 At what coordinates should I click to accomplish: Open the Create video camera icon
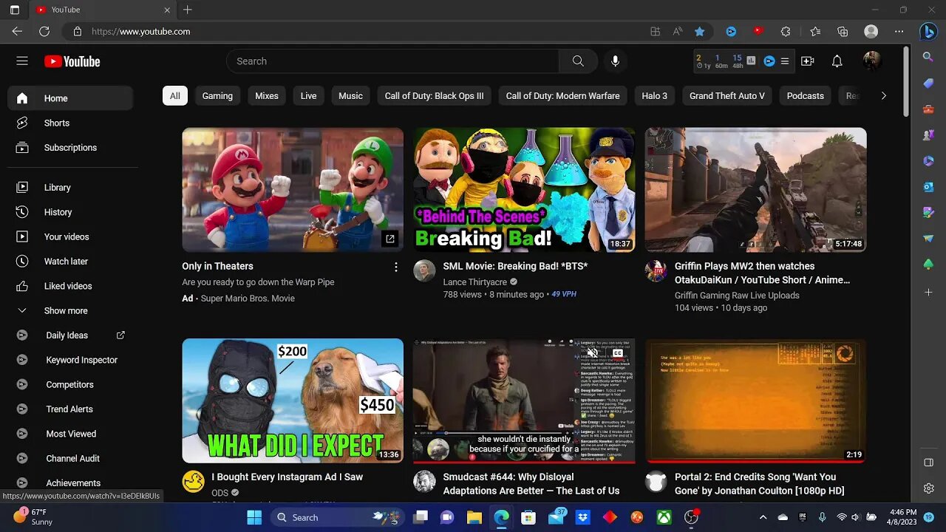(807, 61)
